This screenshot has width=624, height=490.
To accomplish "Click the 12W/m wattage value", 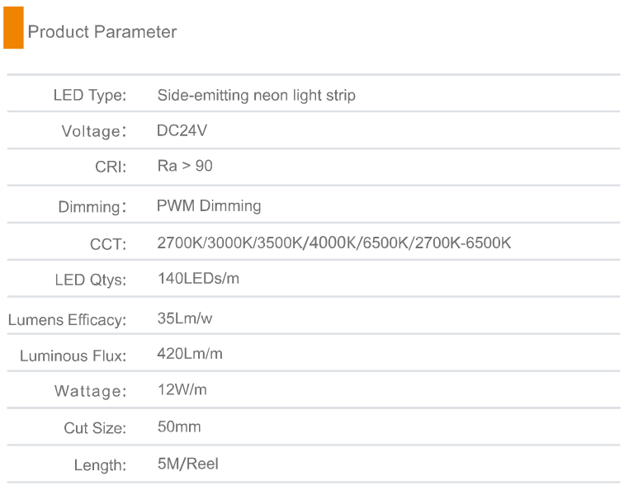I will [x=182, y=389].
